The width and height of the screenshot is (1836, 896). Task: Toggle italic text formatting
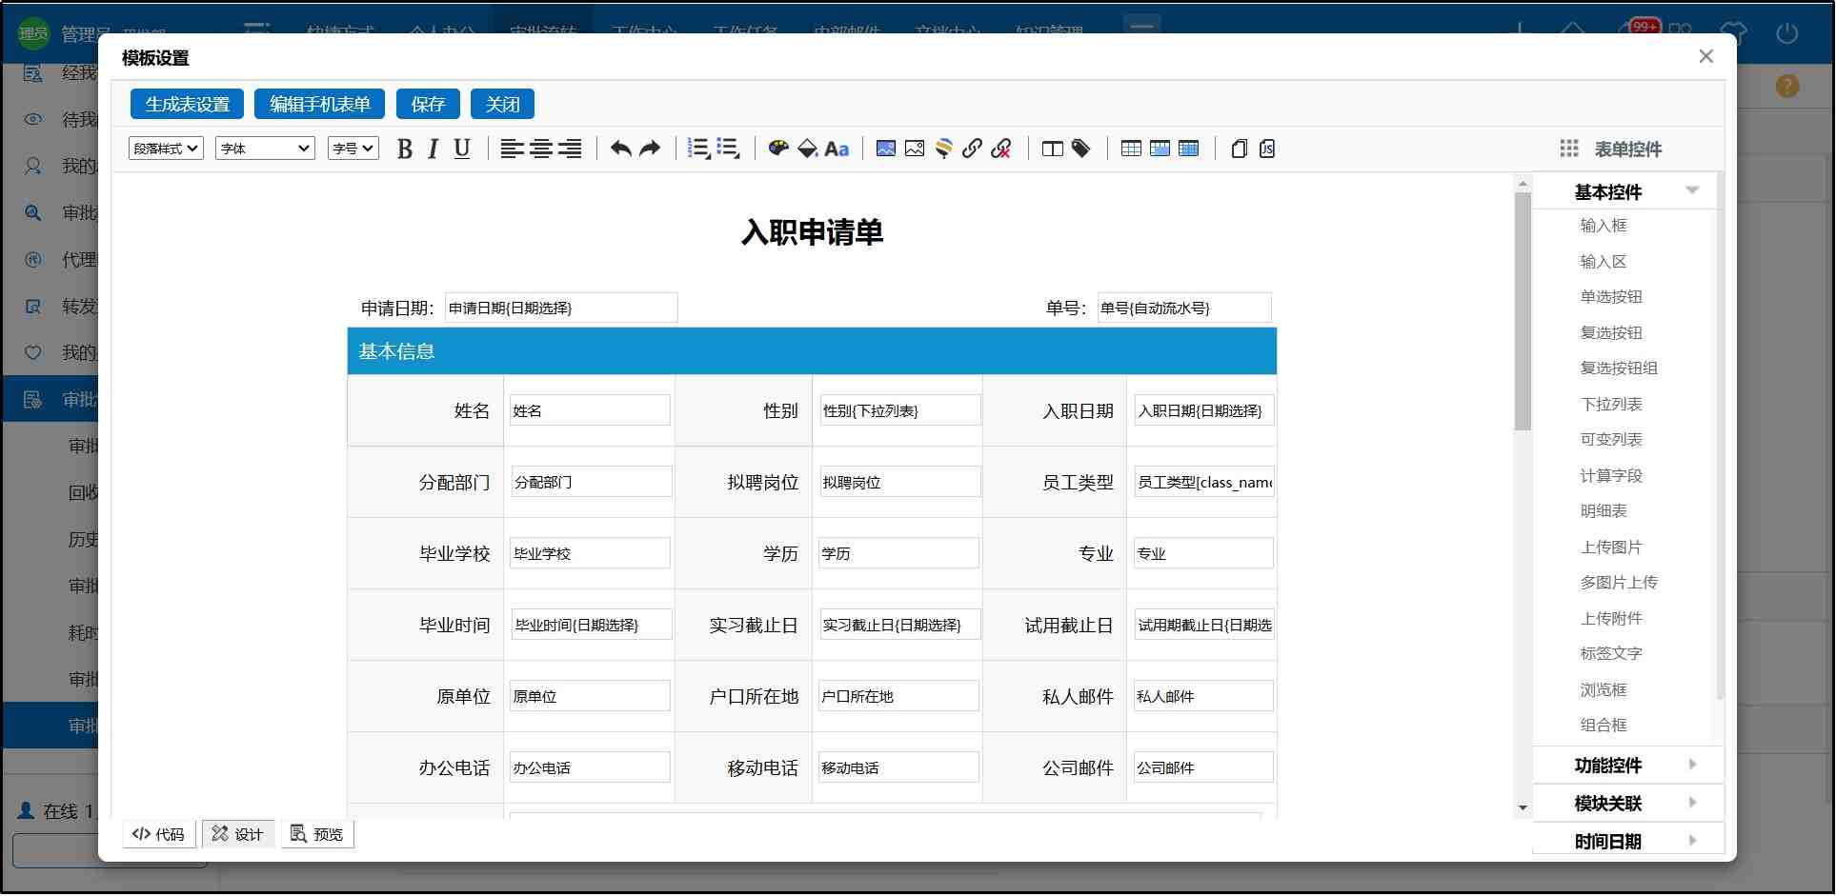pyautogui.click(x=433, y=149)
